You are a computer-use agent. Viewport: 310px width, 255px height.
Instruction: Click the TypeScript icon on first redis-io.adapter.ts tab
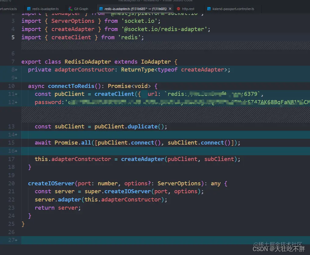29,9
